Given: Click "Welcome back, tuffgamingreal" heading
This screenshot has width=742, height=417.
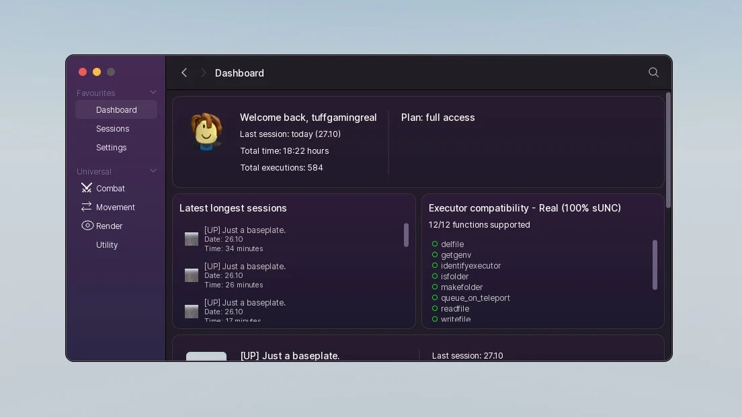Looking at the screenshot, I should click(308, 118).
